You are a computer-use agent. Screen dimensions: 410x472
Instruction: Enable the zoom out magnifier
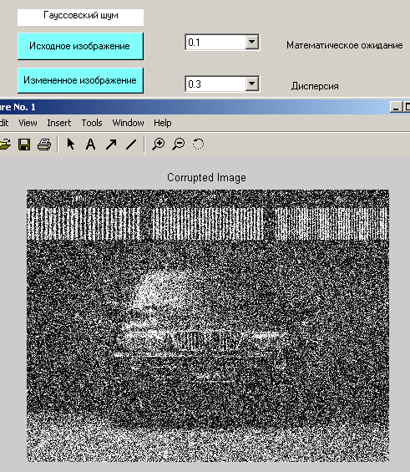179,145
